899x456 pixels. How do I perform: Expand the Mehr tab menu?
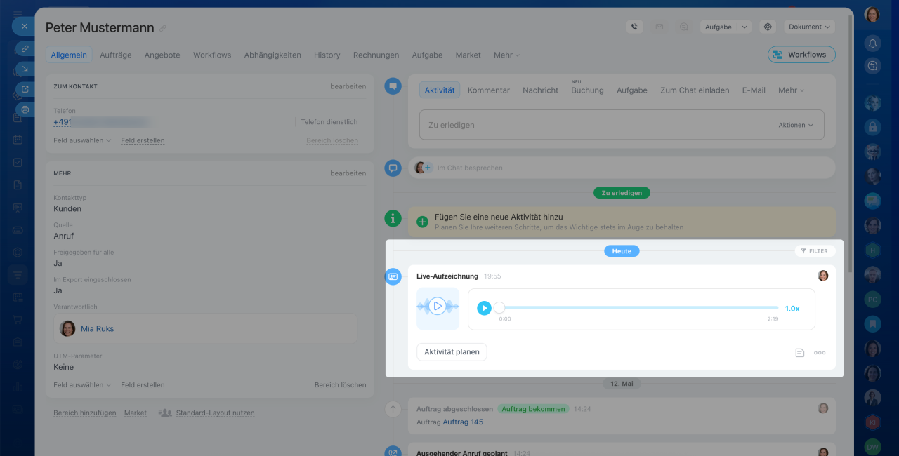point(506,55)
